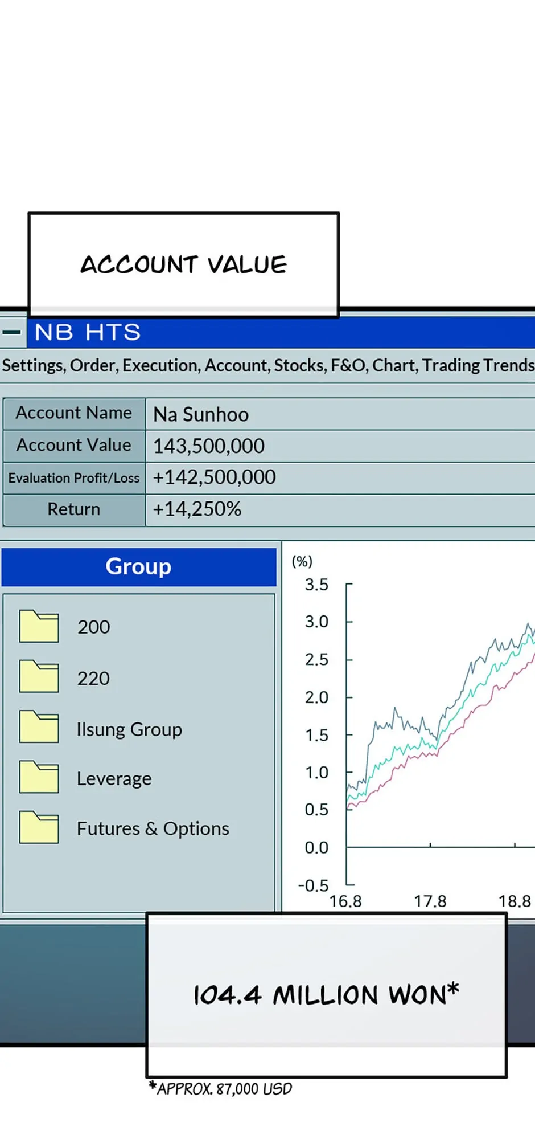
Task: Click the Group panel header
Action: (138, 567)
